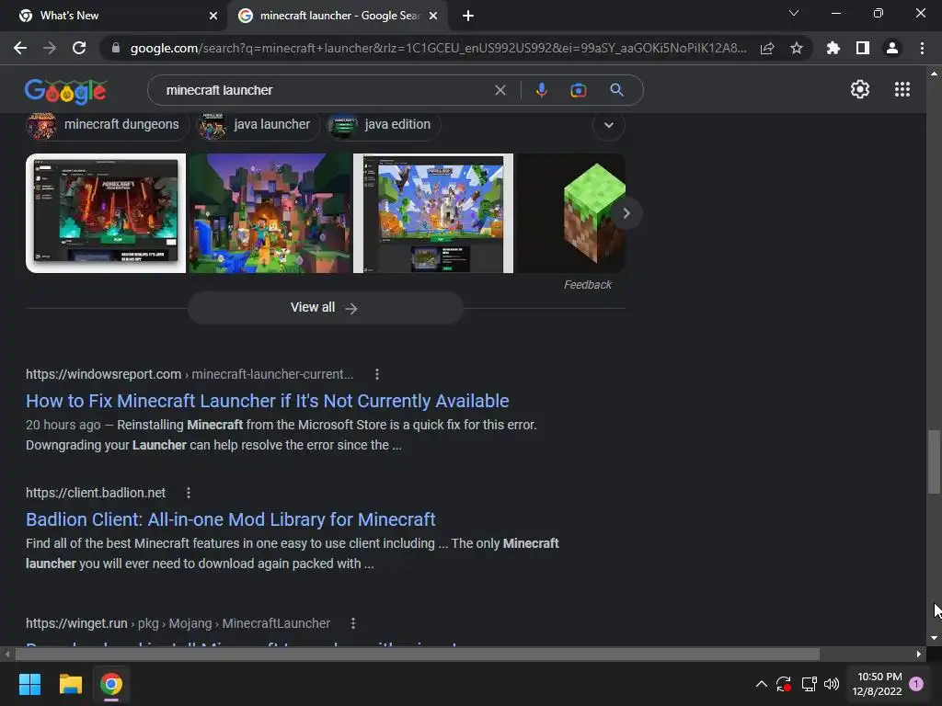Click into the Google search field
Image resolution: width=942 pixels, height=706 pixels.
(325, 90)
